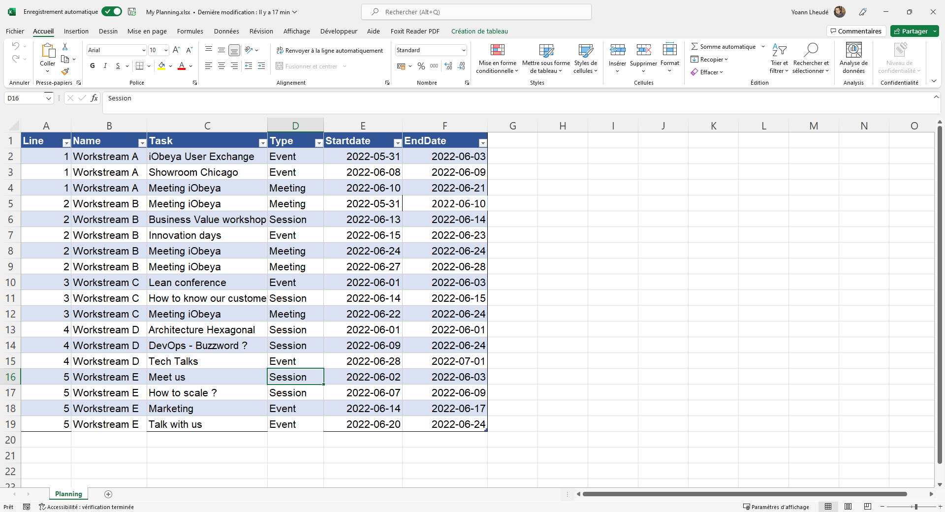Open Trier et filtrer

(779, 58)
